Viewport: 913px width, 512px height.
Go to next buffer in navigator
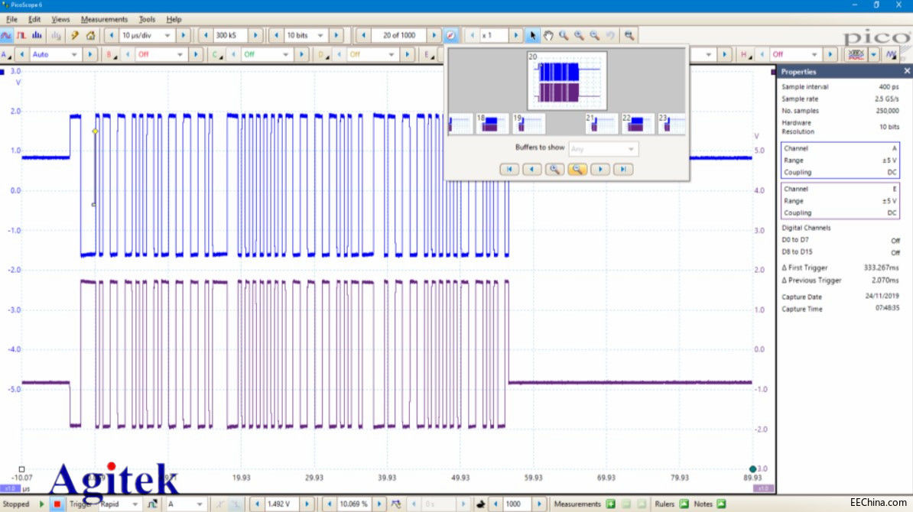point(599,170)
